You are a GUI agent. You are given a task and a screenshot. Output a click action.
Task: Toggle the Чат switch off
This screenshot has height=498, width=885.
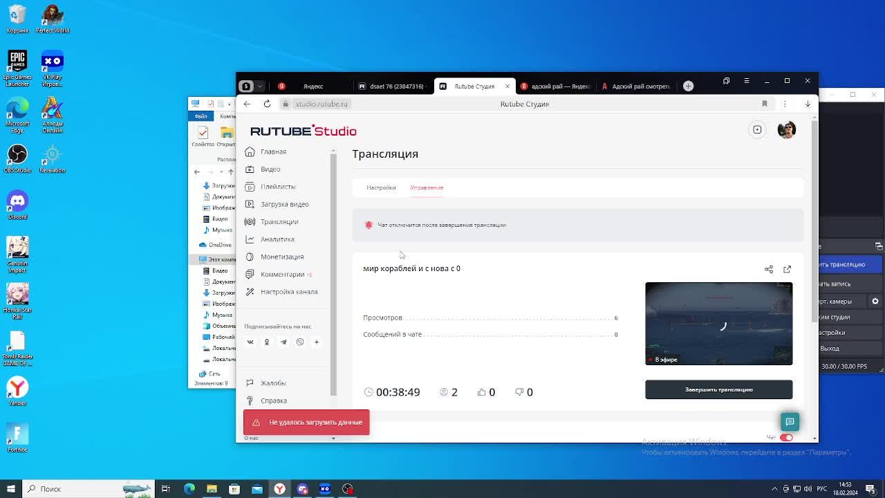click(x=786, y=437)
